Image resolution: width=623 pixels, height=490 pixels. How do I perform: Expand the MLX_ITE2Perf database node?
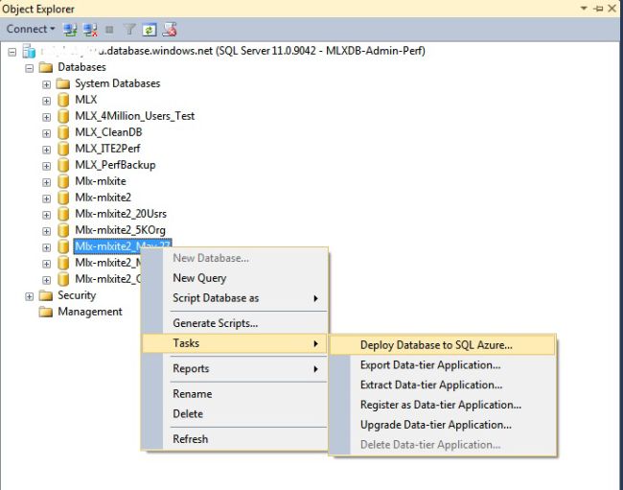[x=47, y=150]
